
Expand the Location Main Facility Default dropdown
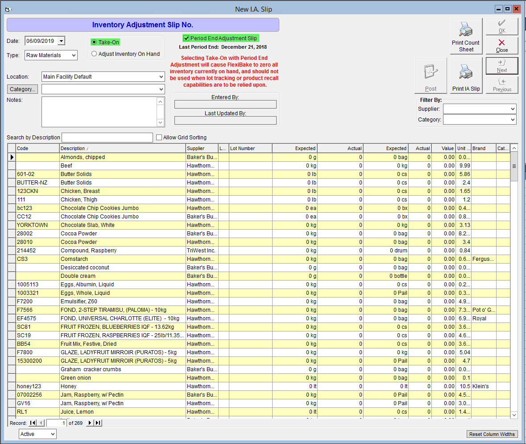click(161, 76)
